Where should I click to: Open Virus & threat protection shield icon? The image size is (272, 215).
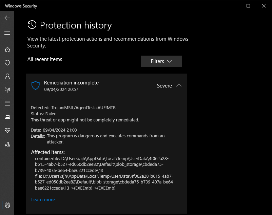coord(7,63)
